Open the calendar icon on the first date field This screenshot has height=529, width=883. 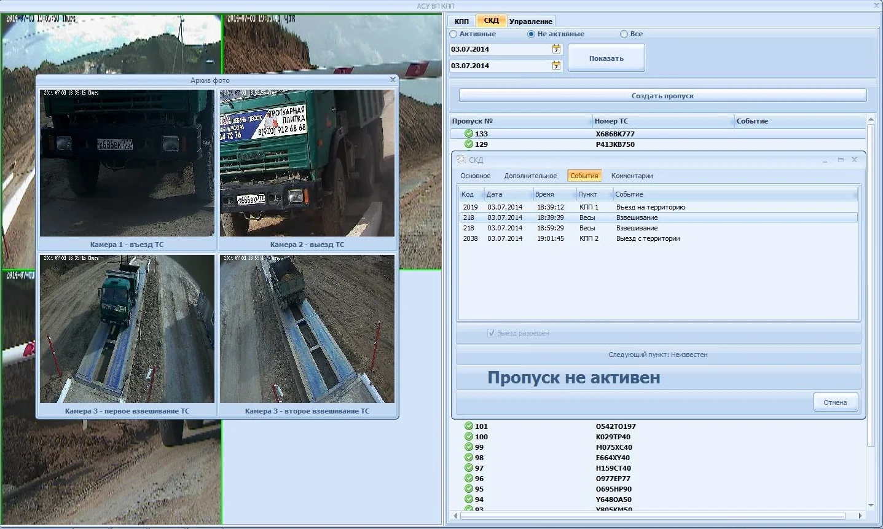click(556, 49)
